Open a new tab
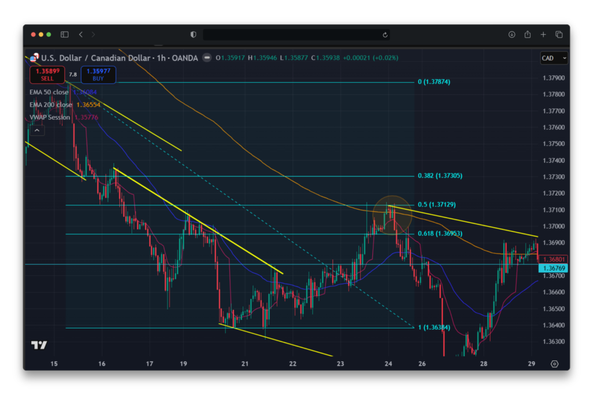593x395 pixels. [x=543, y=34]
